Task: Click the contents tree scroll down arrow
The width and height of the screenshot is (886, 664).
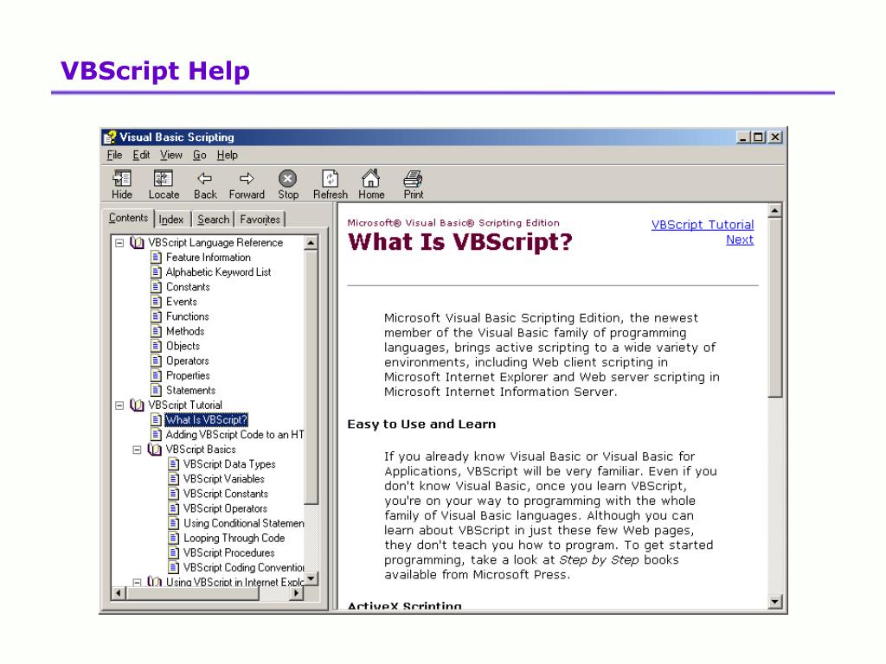Action: tap(311, 579)
